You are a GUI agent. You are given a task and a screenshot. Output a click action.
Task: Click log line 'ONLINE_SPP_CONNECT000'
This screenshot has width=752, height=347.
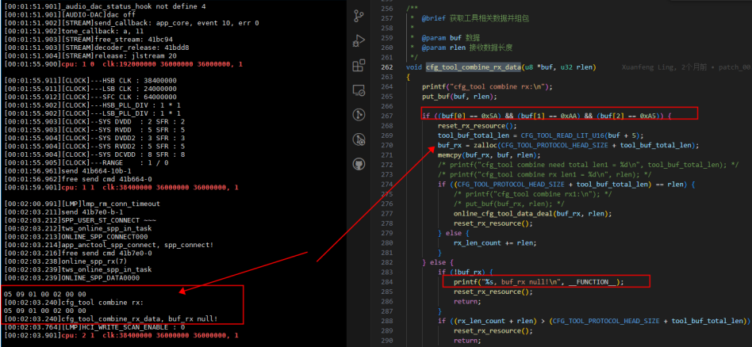pyautogui.click(x=76, y=237)
